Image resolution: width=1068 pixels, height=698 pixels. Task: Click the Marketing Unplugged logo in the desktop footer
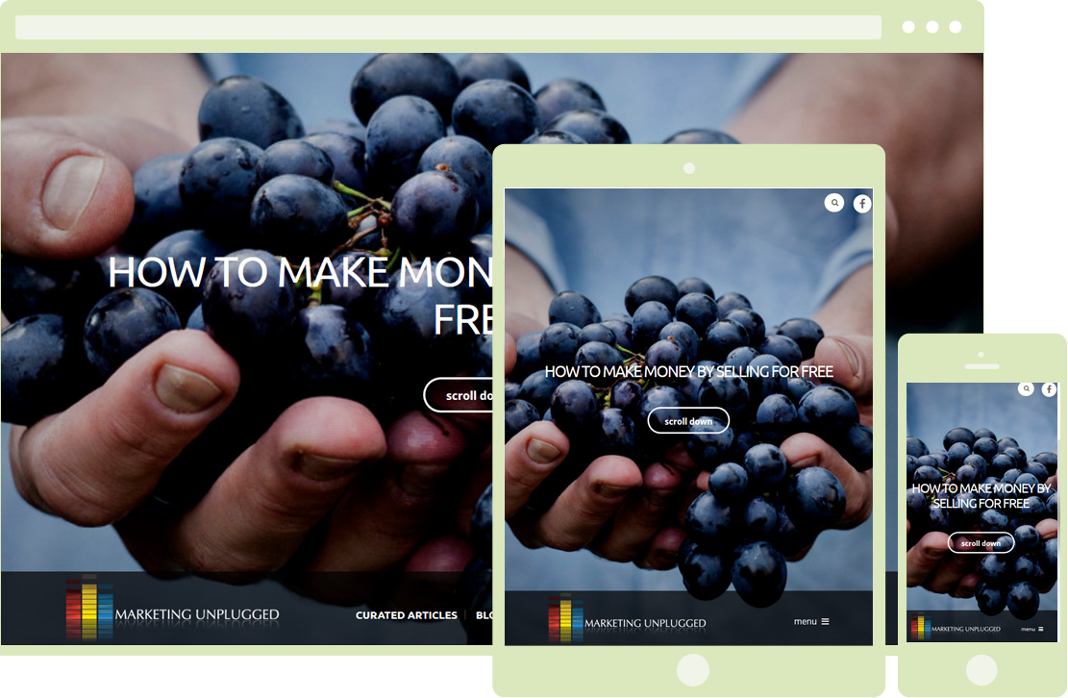(x=173, y=609)
